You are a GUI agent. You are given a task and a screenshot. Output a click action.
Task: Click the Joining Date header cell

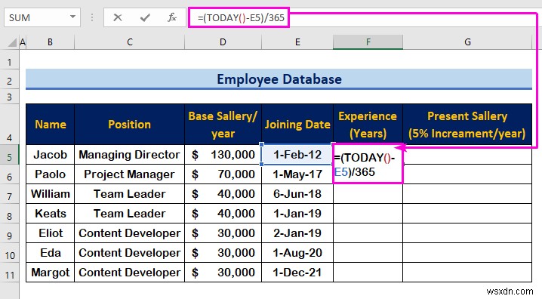tap(297, 124)
